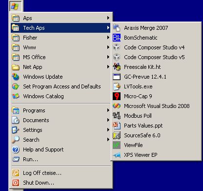
Task: Click the Freescale Kit.ht label
Action: pyautogui.click(x=142, y=67)
